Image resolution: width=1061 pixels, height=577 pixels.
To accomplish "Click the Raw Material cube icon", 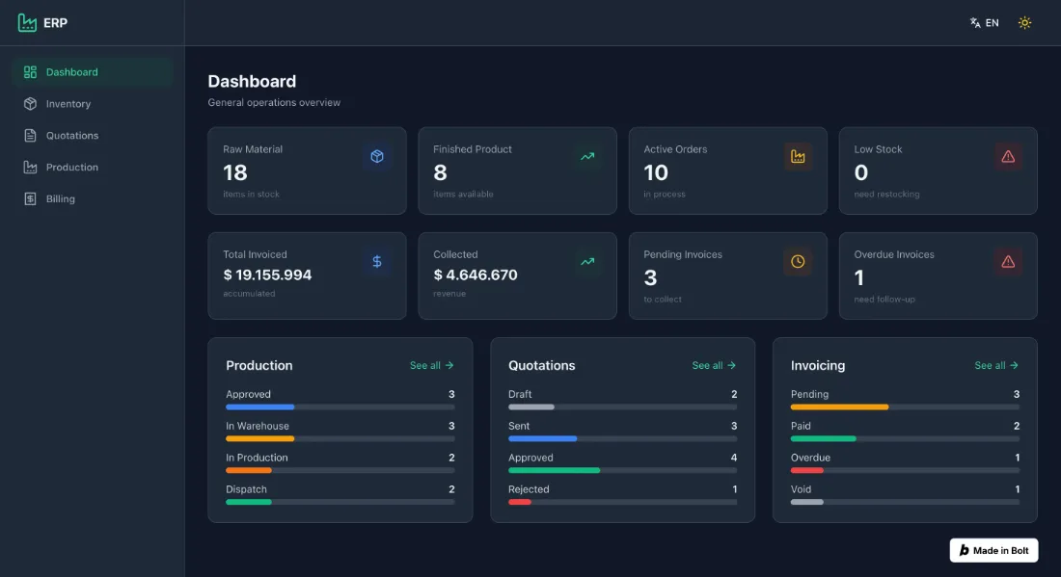I will coord(377,157).
